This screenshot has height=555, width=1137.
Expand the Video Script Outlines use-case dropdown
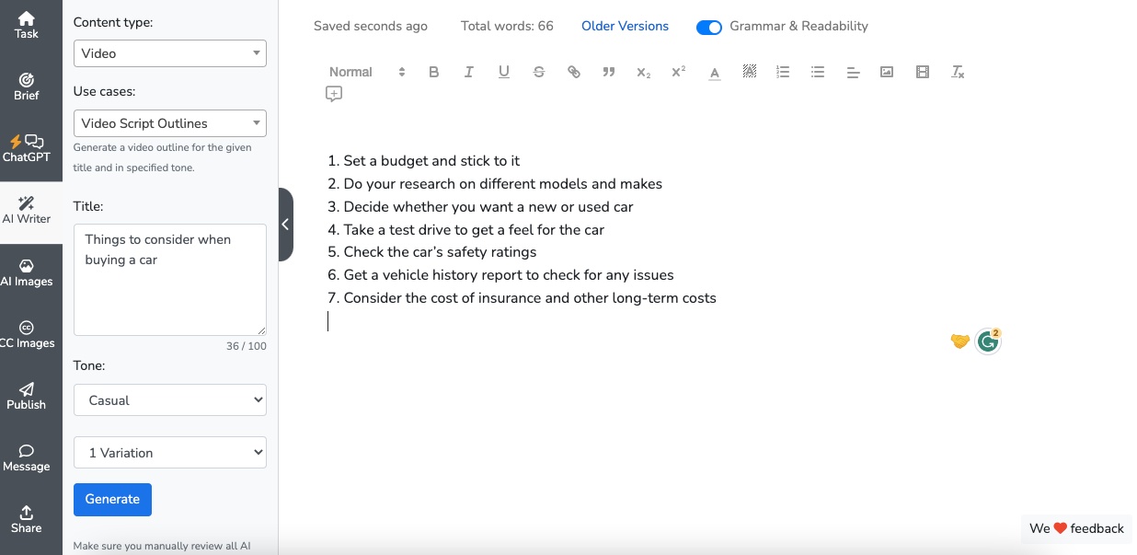click(x=170, y=123)
